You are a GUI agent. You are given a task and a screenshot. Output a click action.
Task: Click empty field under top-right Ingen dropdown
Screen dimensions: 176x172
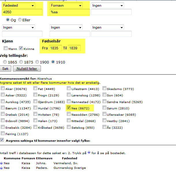pos(111,12)
